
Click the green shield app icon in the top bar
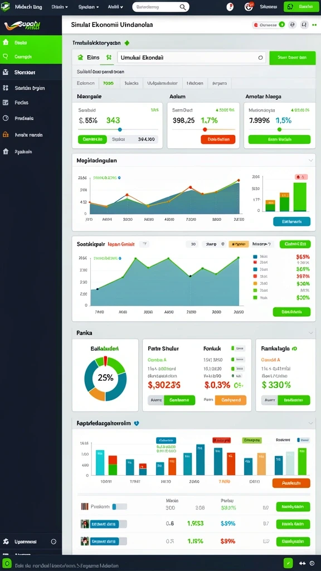tap(5, 6)
